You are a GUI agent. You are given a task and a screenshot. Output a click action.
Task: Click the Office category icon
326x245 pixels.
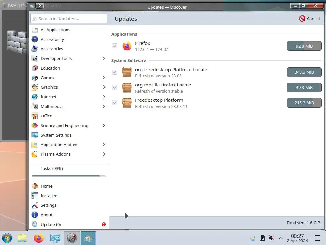(x=34, y=116)
